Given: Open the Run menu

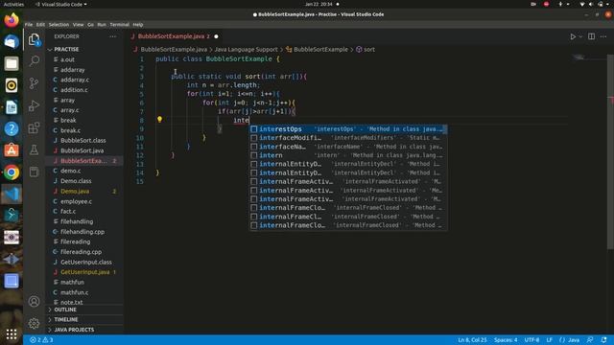Looking at the screenshot, I should (102, 24).
